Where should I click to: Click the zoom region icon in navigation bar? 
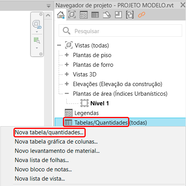[x=37, y=41]
